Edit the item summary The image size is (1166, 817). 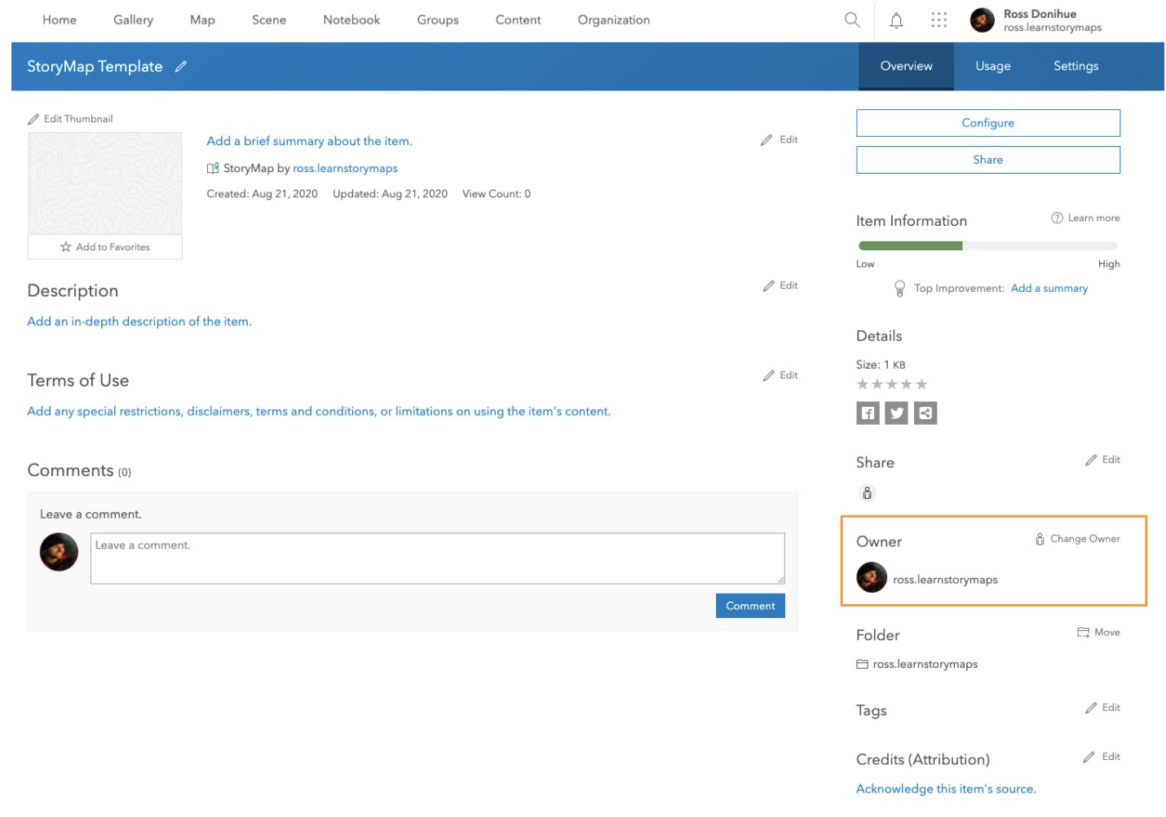click(x=779, y=140)
